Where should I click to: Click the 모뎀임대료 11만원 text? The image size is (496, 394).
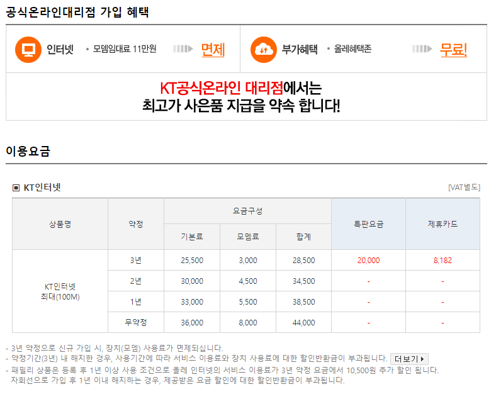click(x=125, y=49)
